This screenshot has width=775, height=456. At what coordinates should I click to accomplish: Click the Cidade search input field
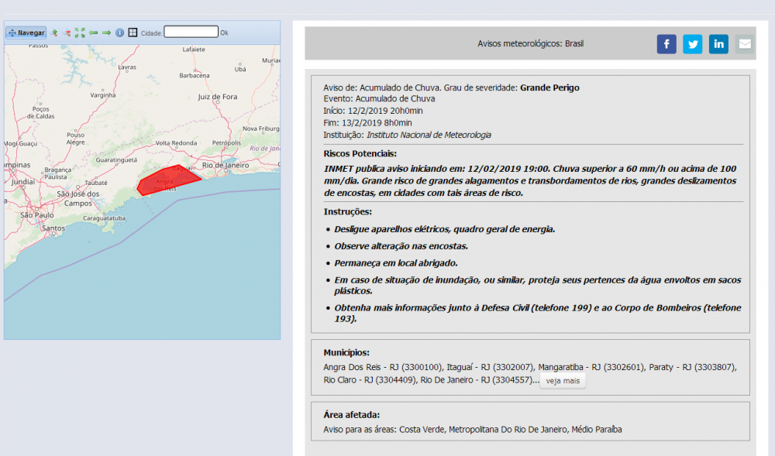point(191,33)
